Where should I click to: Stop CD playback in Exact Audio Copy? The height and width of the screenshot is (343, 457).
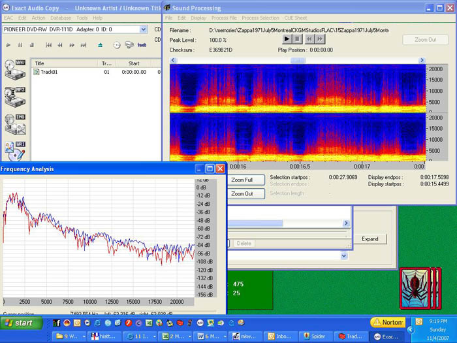(32, 45)
